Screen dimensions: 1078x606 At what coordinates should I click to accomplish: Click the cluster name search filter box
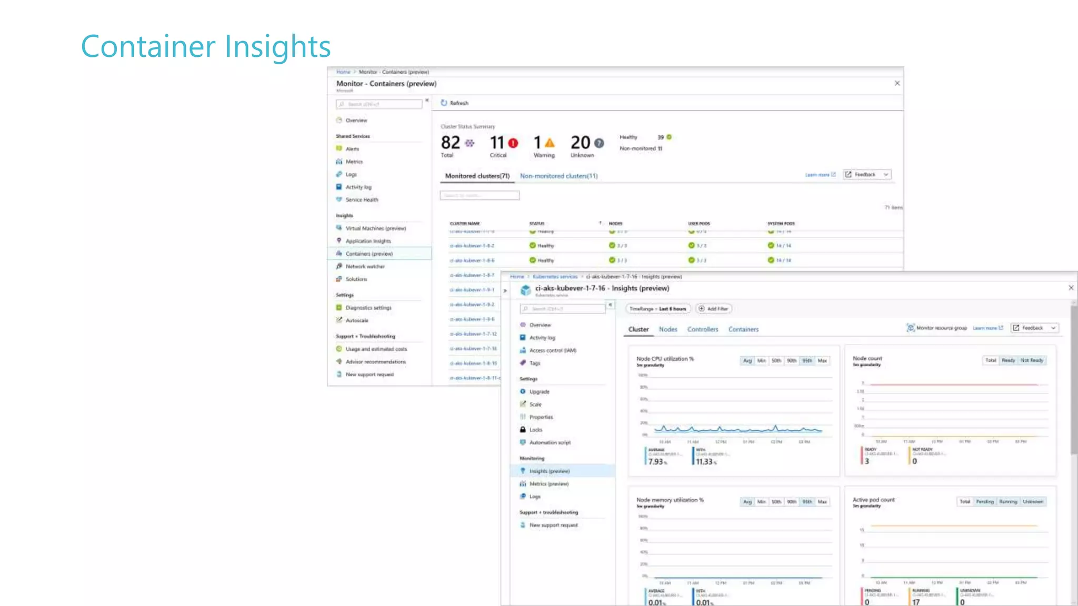tap(480, 196)
